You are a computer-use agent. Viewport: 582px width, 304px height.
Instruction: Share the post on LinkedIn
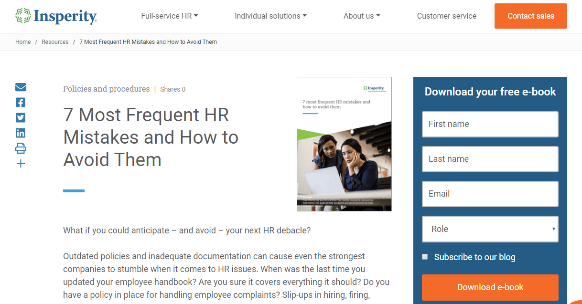tap(21, 133)
